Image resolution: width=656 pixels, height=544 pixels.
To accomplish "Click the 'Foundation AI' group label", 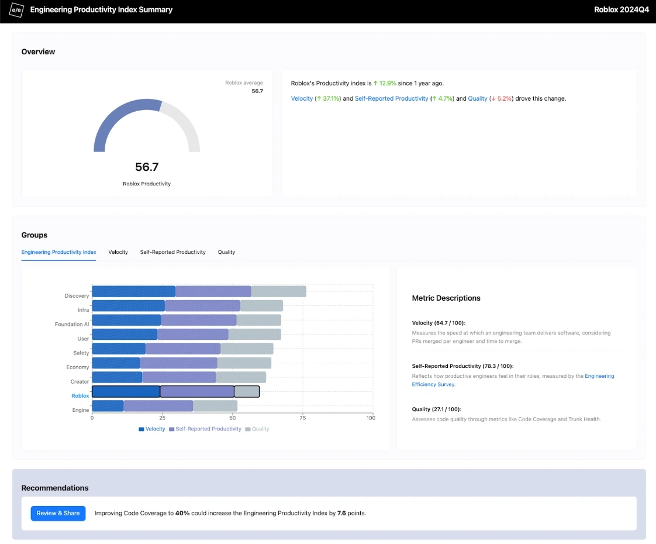I will click(72, 324).
